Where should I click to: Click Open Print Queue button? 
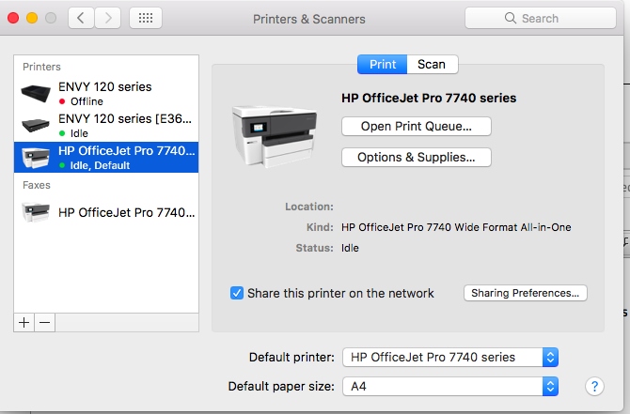(416, 126)
